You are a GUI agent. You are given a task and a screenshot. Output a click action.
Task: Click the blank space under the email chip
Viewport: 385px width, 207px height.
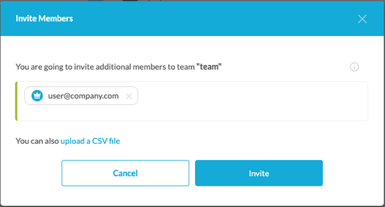click(82, 114)
